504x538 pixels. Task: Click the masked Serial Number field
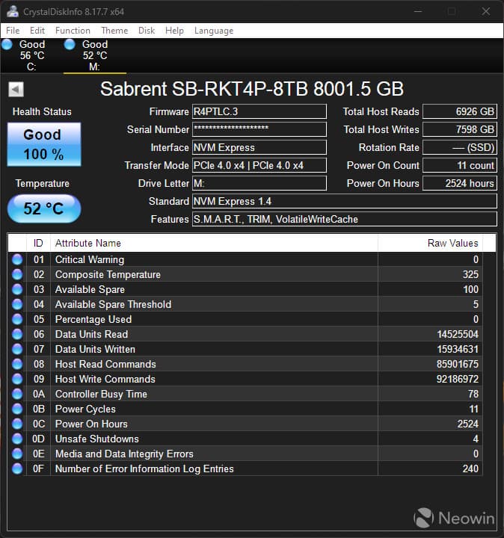259,129
